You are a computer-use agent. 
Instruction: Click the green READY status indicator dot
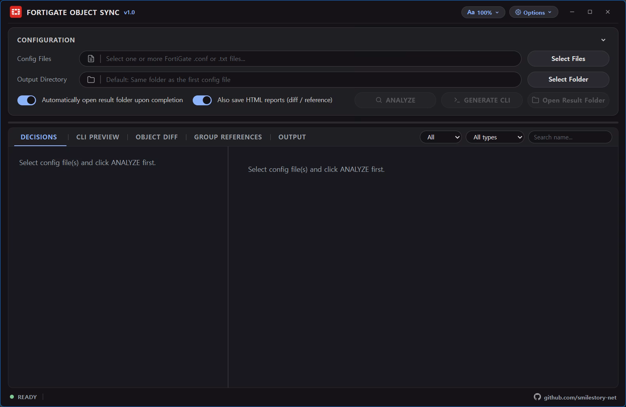pyautogui.click(x=12, y=397)
